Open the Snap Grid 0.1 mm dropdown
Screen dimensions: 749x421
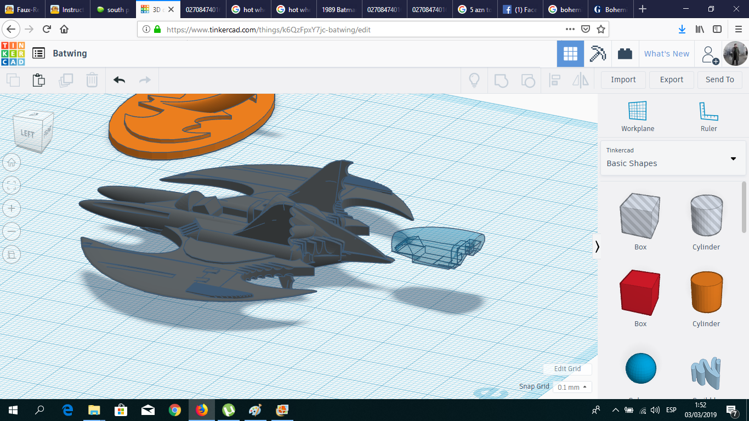click(x=572, y=387)
